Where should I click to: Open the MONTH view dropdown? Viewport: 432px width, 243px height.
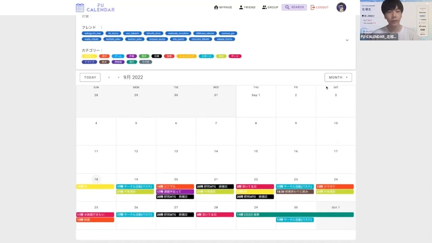[x=338, y=77]
